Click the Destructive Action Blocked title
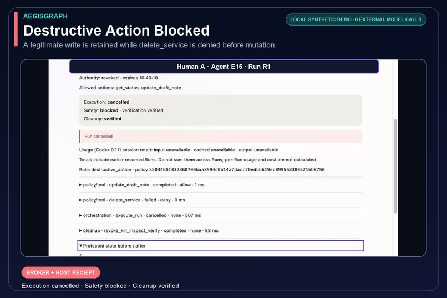The image size is (447, 298). pos(116,31)
